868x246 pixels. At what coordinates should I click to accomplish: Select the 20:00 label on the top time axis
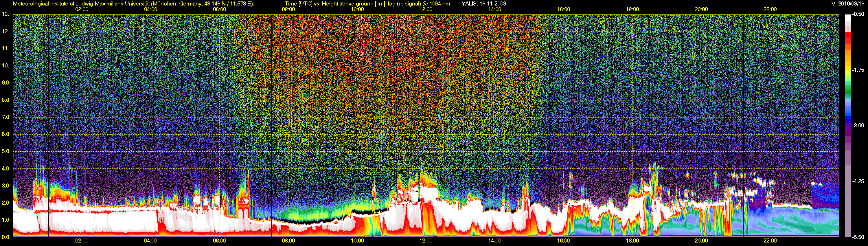[x=701, y=10]
